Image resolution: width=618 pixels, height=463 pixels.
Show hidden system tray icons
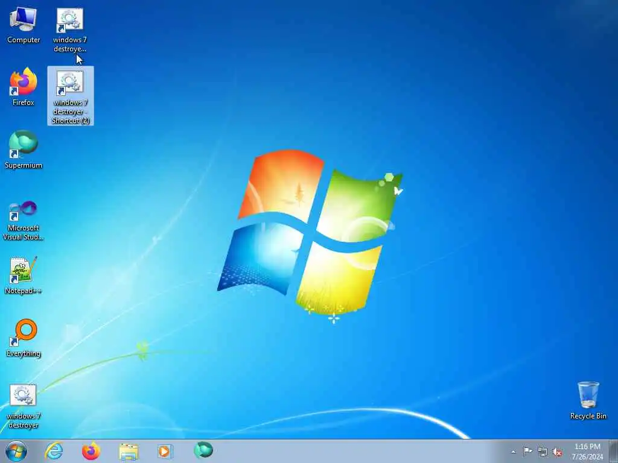513,452
